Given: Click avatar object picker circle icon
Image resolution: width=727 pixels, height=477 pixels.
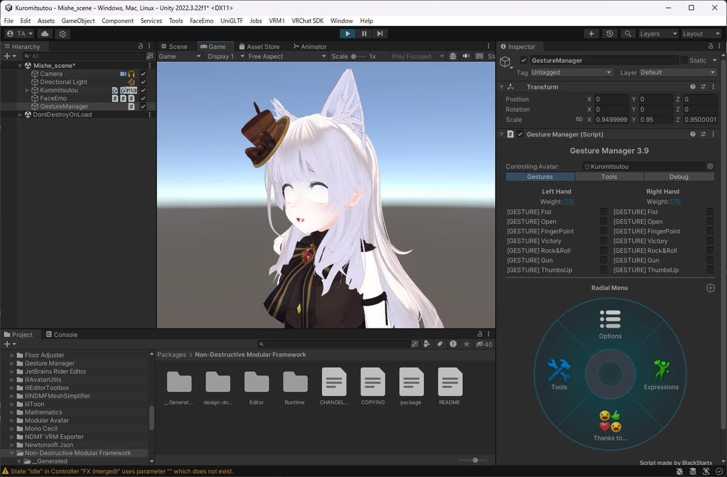Looking at the screenshot, I should [711, 166].
